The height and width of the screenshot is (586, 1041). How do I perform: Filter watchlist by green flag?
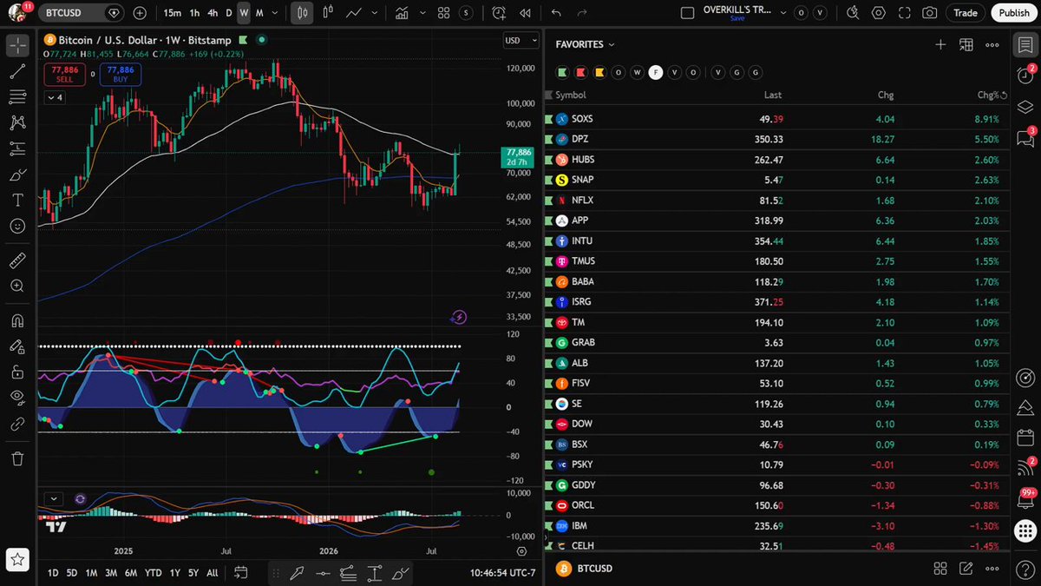[x=561, y=72]
